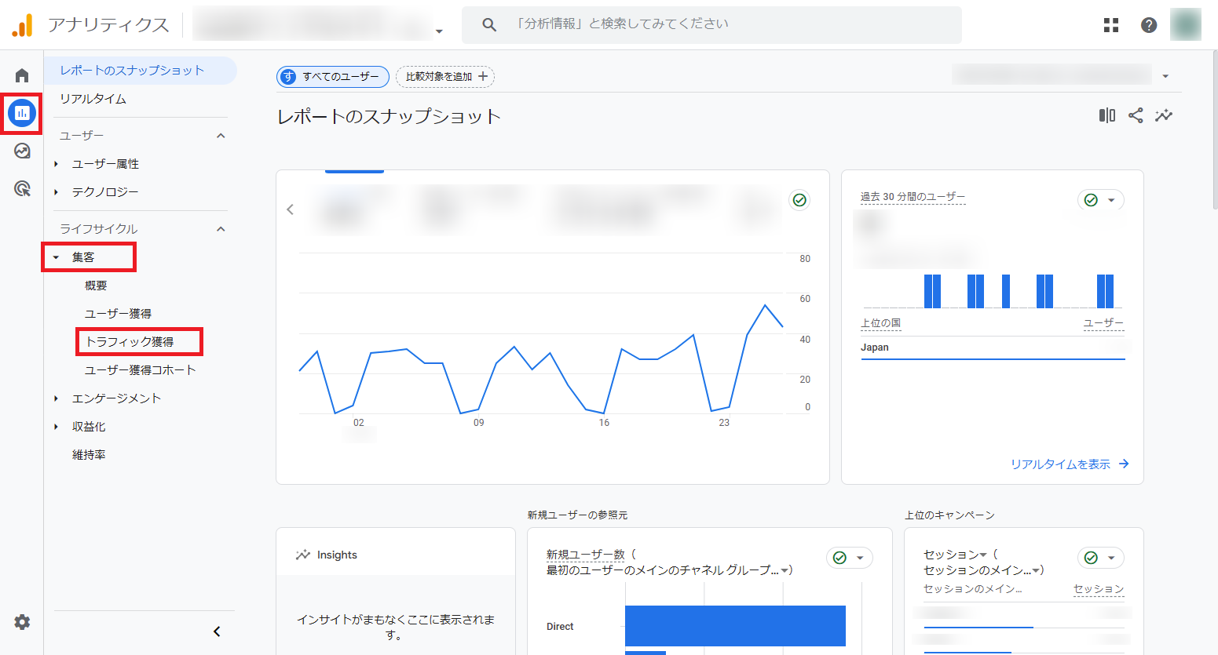1218x655 pixels.
Task: Select トラフィック獲得 in the sidebar
Action: [130, 342]
